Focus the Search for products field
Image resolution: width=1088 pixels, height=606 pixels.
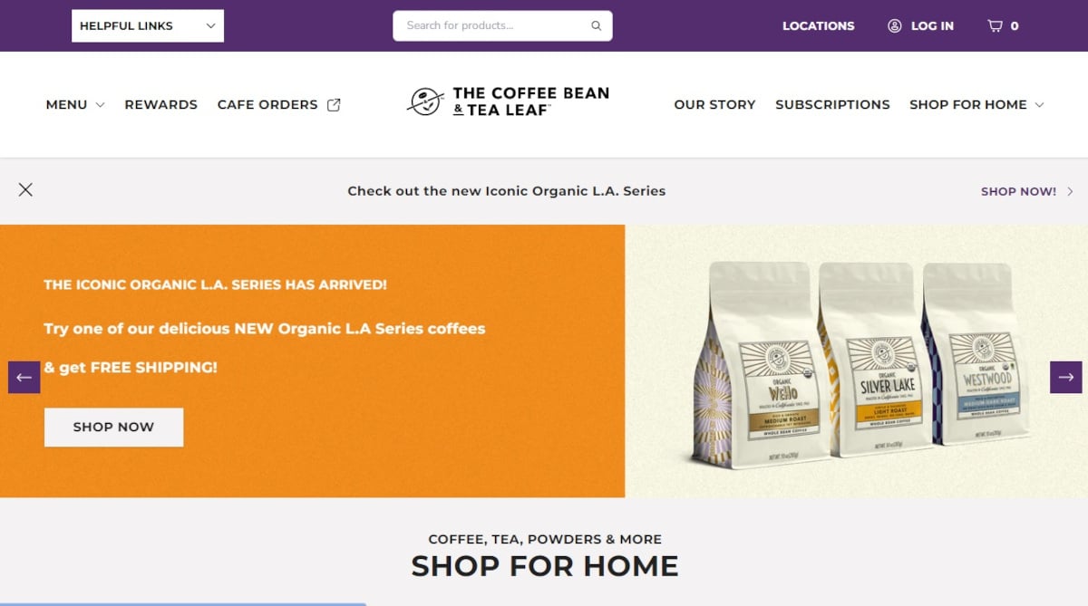click(x=502, y=25)
